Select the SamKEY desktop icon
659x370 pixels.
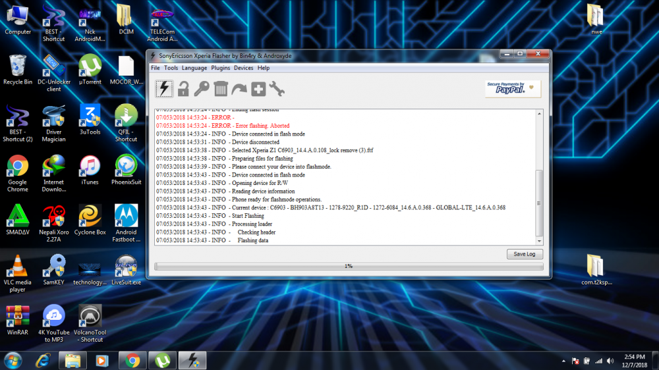point(54,270)
